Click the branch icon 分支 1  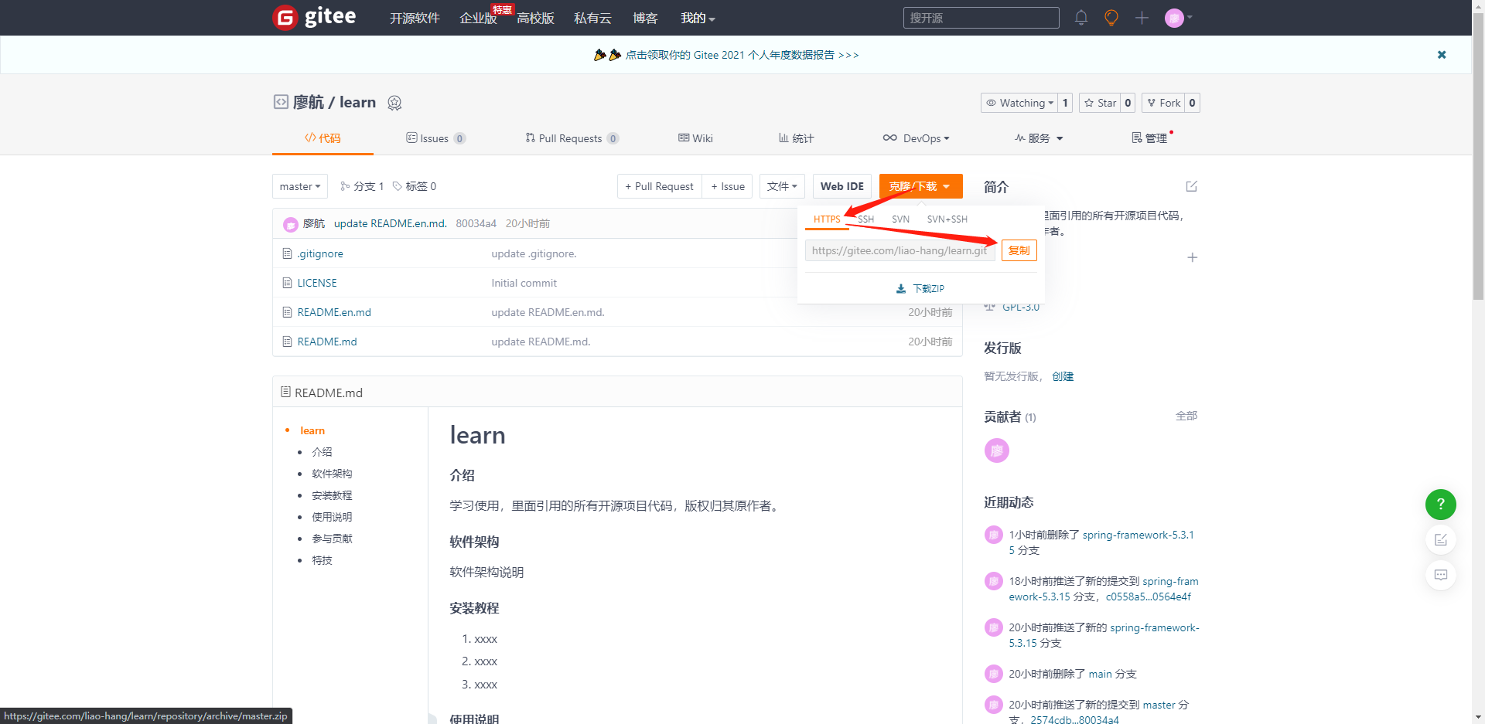(x=345, y=186)
